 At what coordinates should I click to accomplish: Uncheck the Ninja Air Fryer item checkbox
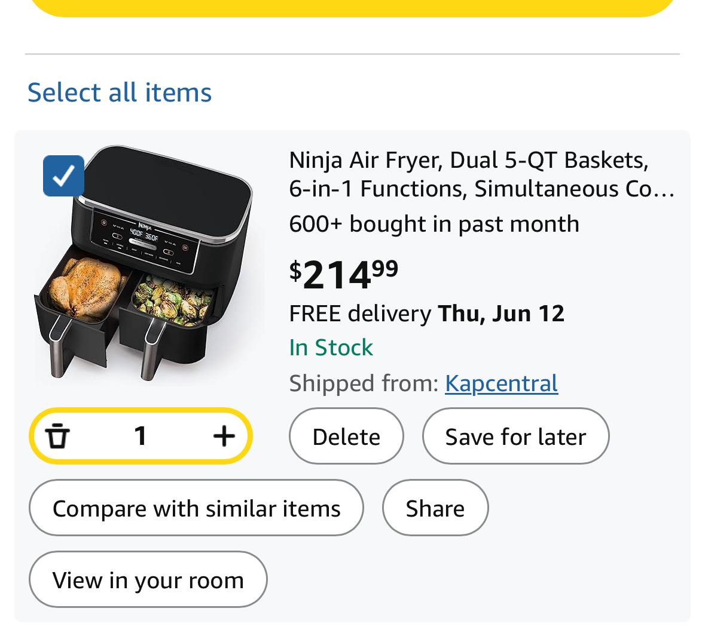[63, 176]
